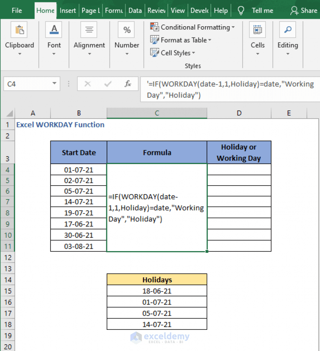Click the holiday cell 18-06-21
Image resolution: width=320 pixels, height=351 pixels.
click(157, 291)
